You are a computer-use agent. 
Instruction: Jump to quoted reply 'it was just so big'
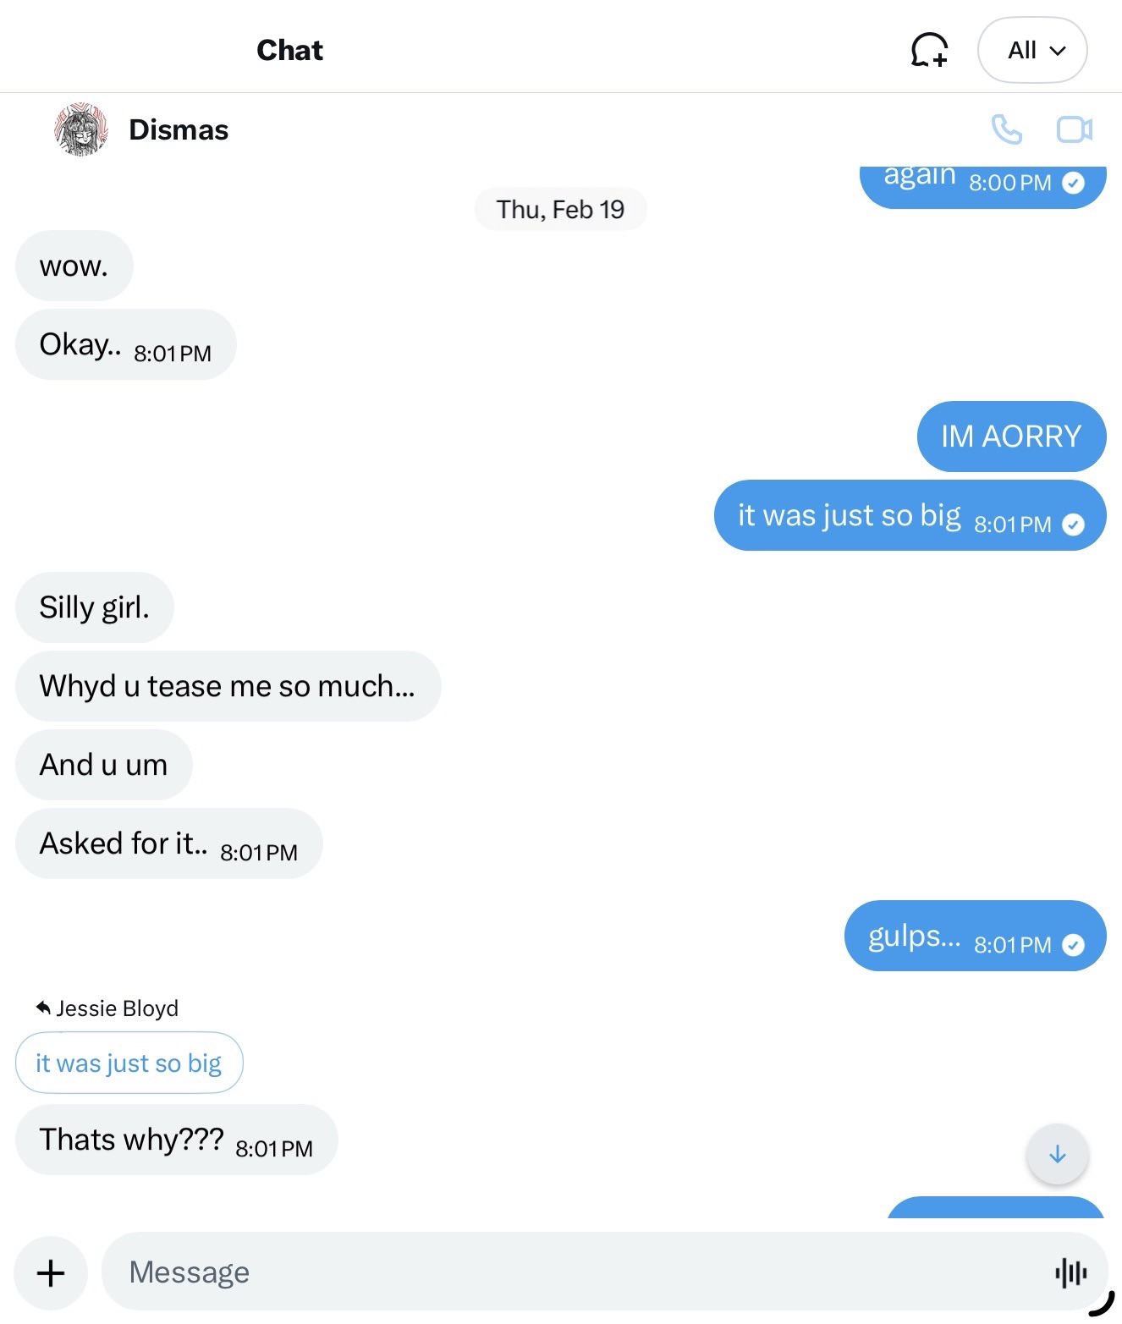point(129,1063)
